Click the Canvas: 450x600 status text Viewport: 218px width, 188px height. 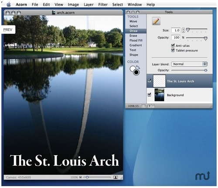point(18,178)
